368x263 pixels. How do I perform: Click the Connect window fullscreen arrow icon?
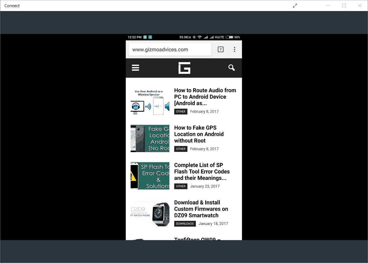295,6
